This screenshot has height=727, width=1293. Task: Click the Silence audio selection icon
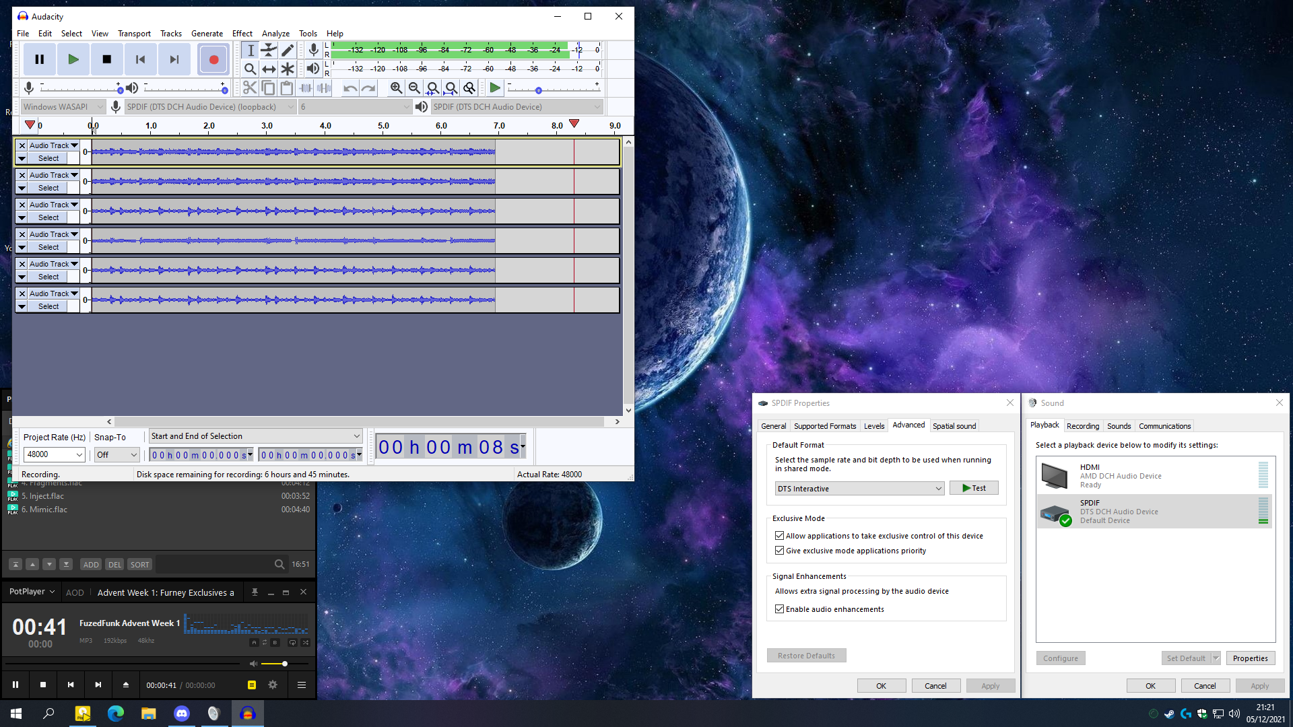(324, 88)
